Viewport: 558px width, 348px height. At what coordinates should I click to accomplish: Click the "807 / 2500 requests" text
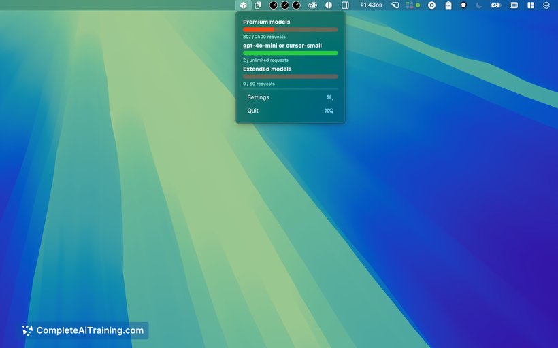[264, 37]
